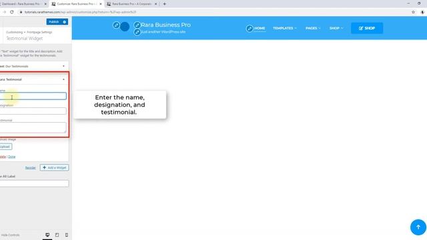Focus the Name input field
The height and width of the screenshot is (240, 427).
(x=33, y=96)
